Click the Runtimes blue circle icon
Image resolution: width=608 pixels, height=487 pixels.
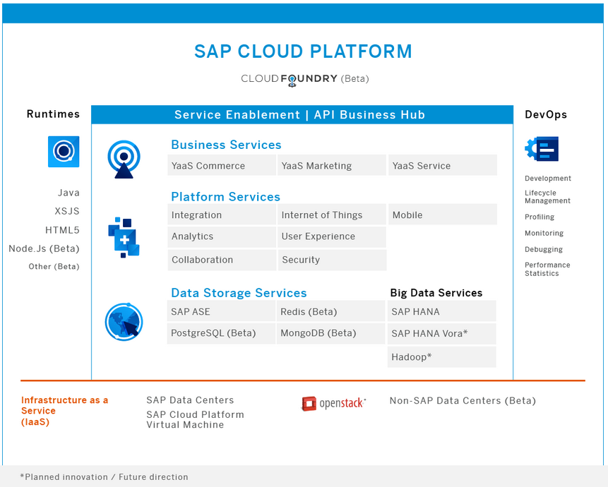click(x=64, y=152)
